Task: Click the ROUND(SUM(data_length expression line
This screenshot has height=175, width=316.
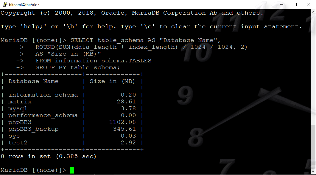Action: click(x=141, y=47)
